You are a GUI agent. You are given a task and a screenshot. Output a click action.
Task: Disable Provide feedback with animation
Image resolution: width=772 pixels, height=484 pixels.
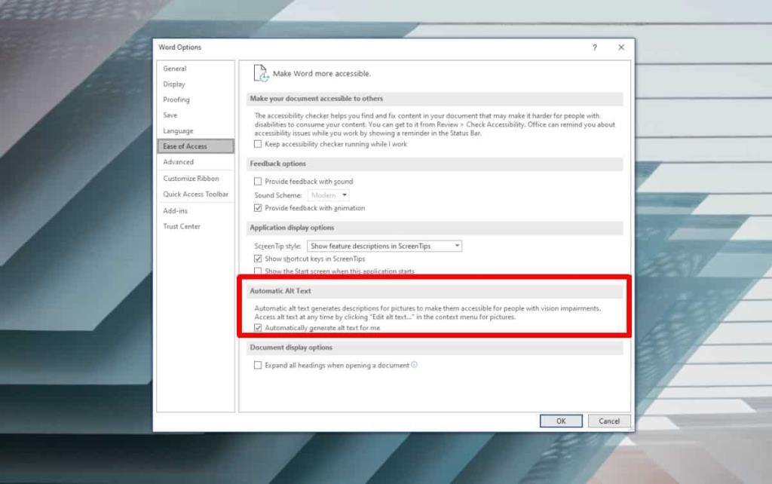click(256, 208)
